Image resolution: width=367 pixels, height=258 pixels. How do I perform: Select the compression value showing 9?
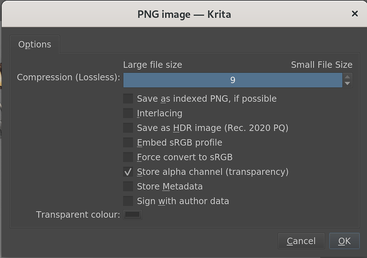(233, 80)
